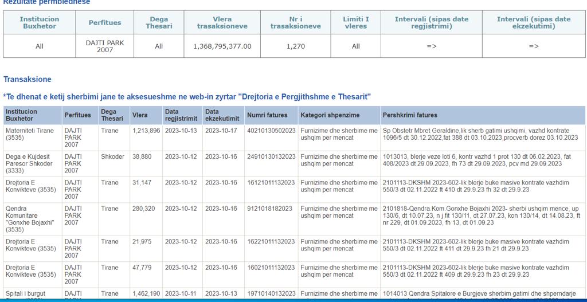Click the Shkoder treasury branch cell
Screen dimensions: 587x302
(112, 156)
